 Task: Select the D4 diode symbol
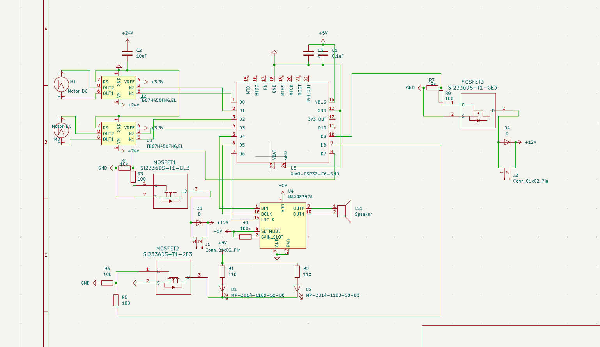coord(507,142)
